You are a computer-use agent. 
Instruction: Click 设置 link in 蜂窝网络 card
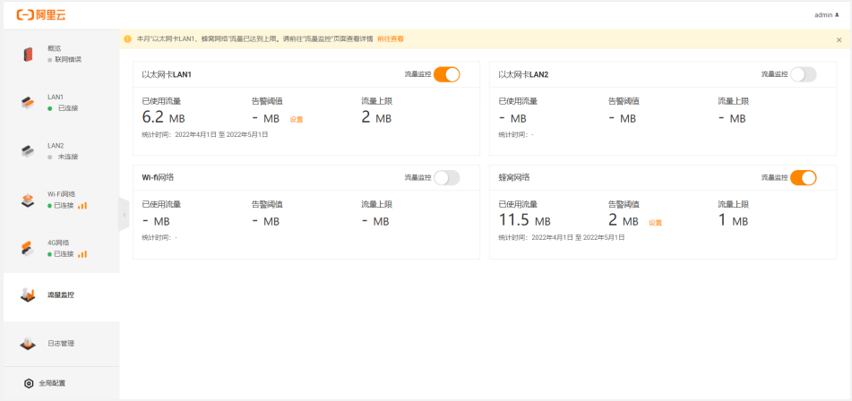tap(655, 222)
